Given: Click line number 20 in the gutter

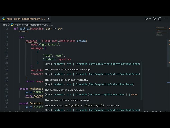Looking at the screenshot, I should pyautogui.click(x=7, y=59).
